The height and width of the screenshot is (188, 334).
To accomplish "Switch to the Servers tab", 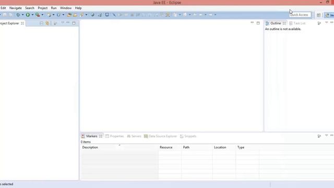I will [134, 136].
